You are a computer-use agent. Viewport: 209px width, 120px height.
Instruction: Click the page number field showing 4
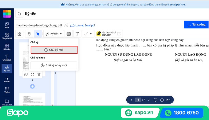[138, 100]
